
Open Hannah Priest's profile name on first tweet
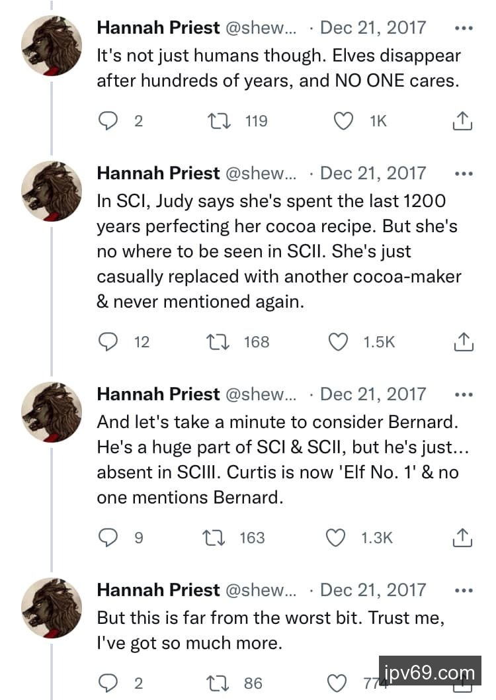coord(158,28)
